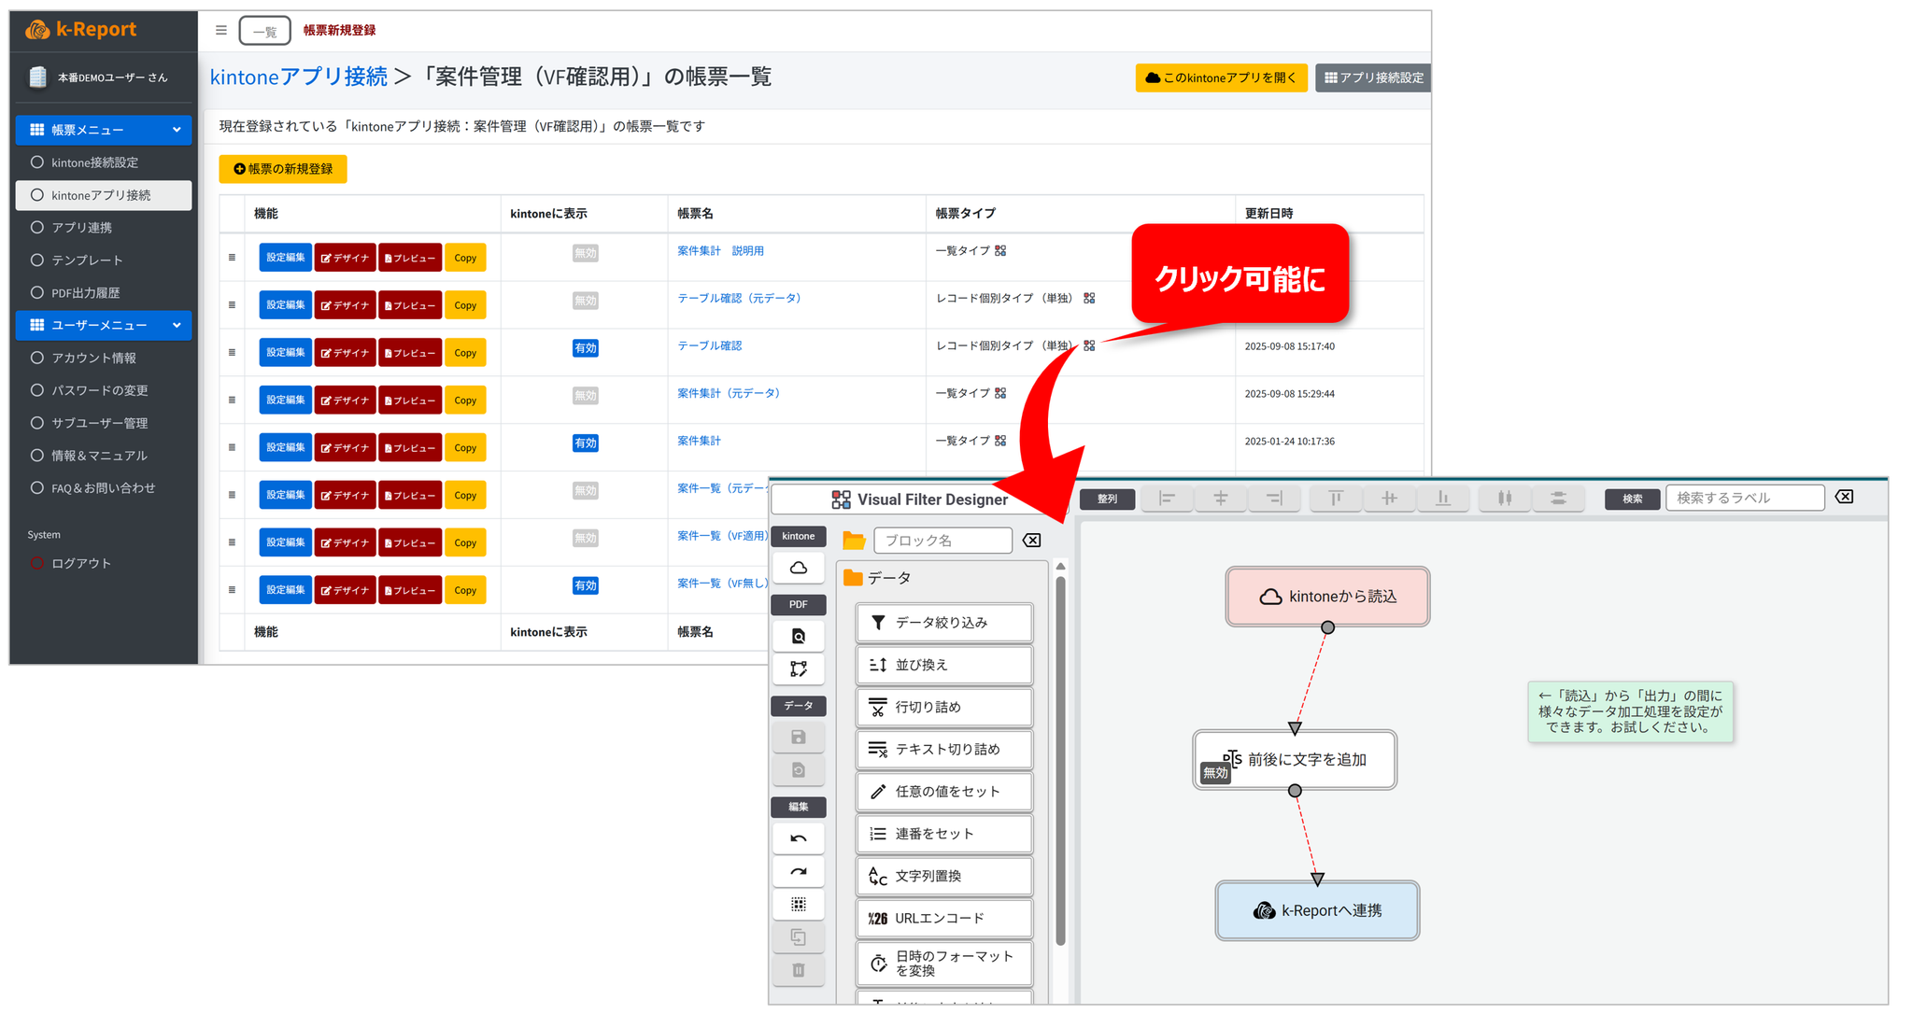Screen dimensions: 1913x1027
Task: Click the distribute horizontally icon
Action: 1504,499
